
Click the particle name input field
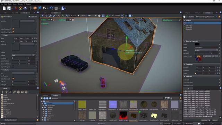tap(206, 47)
